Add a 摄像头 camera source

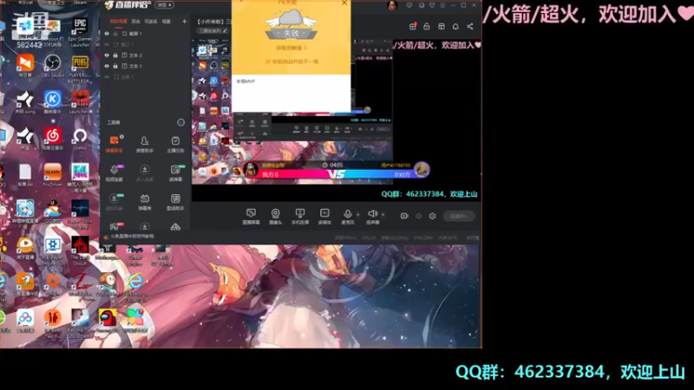[275, 216]
